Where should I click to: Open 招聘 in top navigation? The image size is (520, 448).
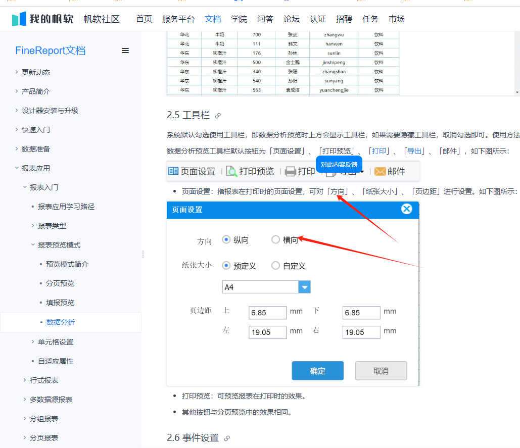[344, 19]
